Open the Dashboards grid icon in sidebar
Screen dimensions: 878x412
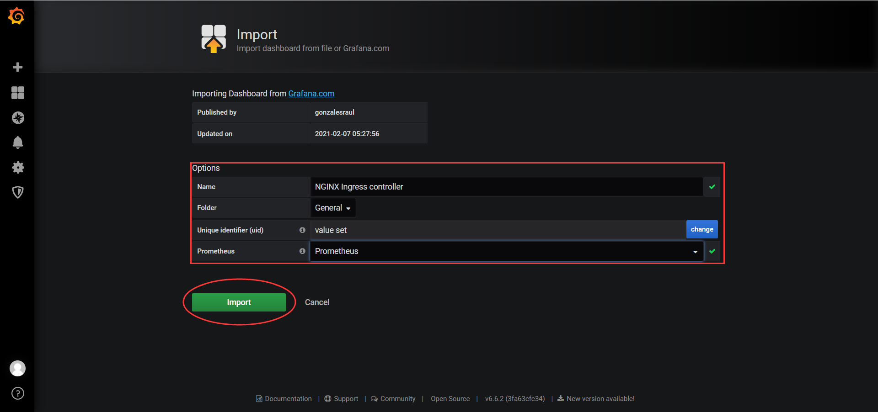(18, 93)
